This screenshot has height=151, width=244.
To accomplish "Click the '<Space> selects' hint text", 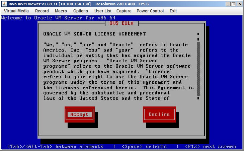I will pos(144,147).
